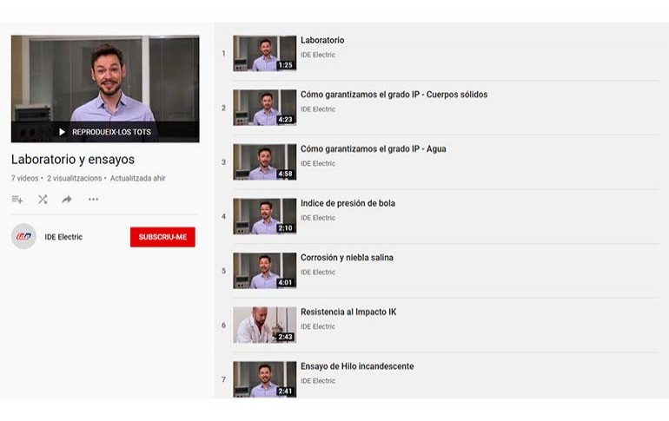Open the Laboratorio video thumbnail
669x421 pixels.
coord(264,53)
